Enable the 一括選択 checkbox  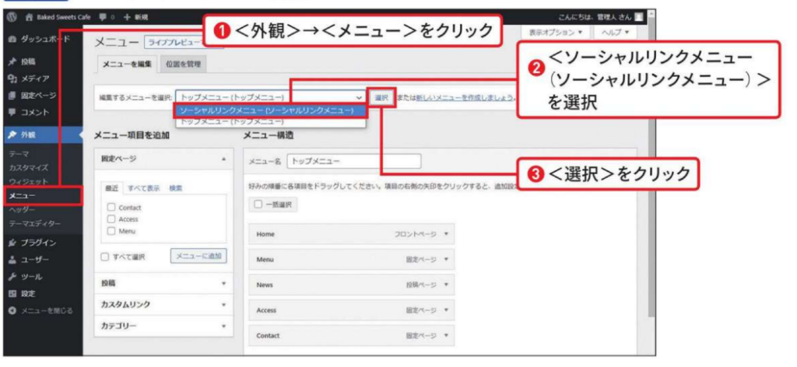258,204
